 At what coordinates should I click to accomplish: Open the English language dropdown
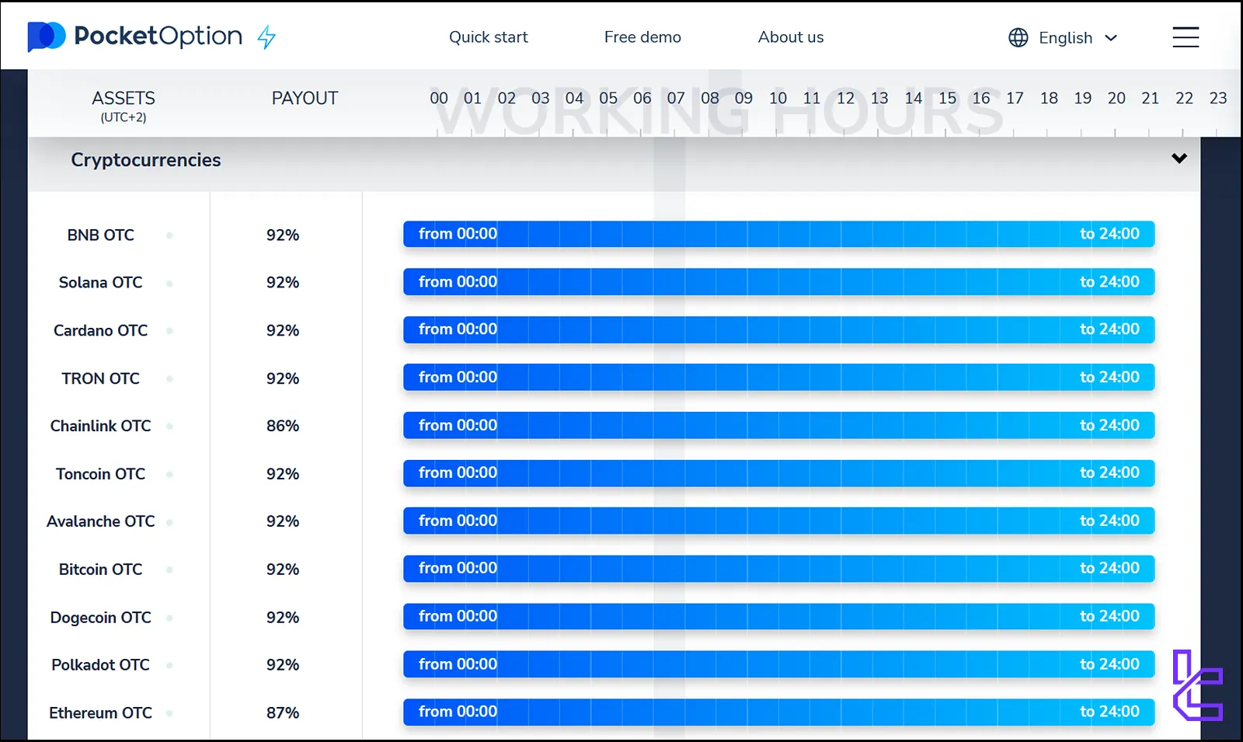point(1078,37)
